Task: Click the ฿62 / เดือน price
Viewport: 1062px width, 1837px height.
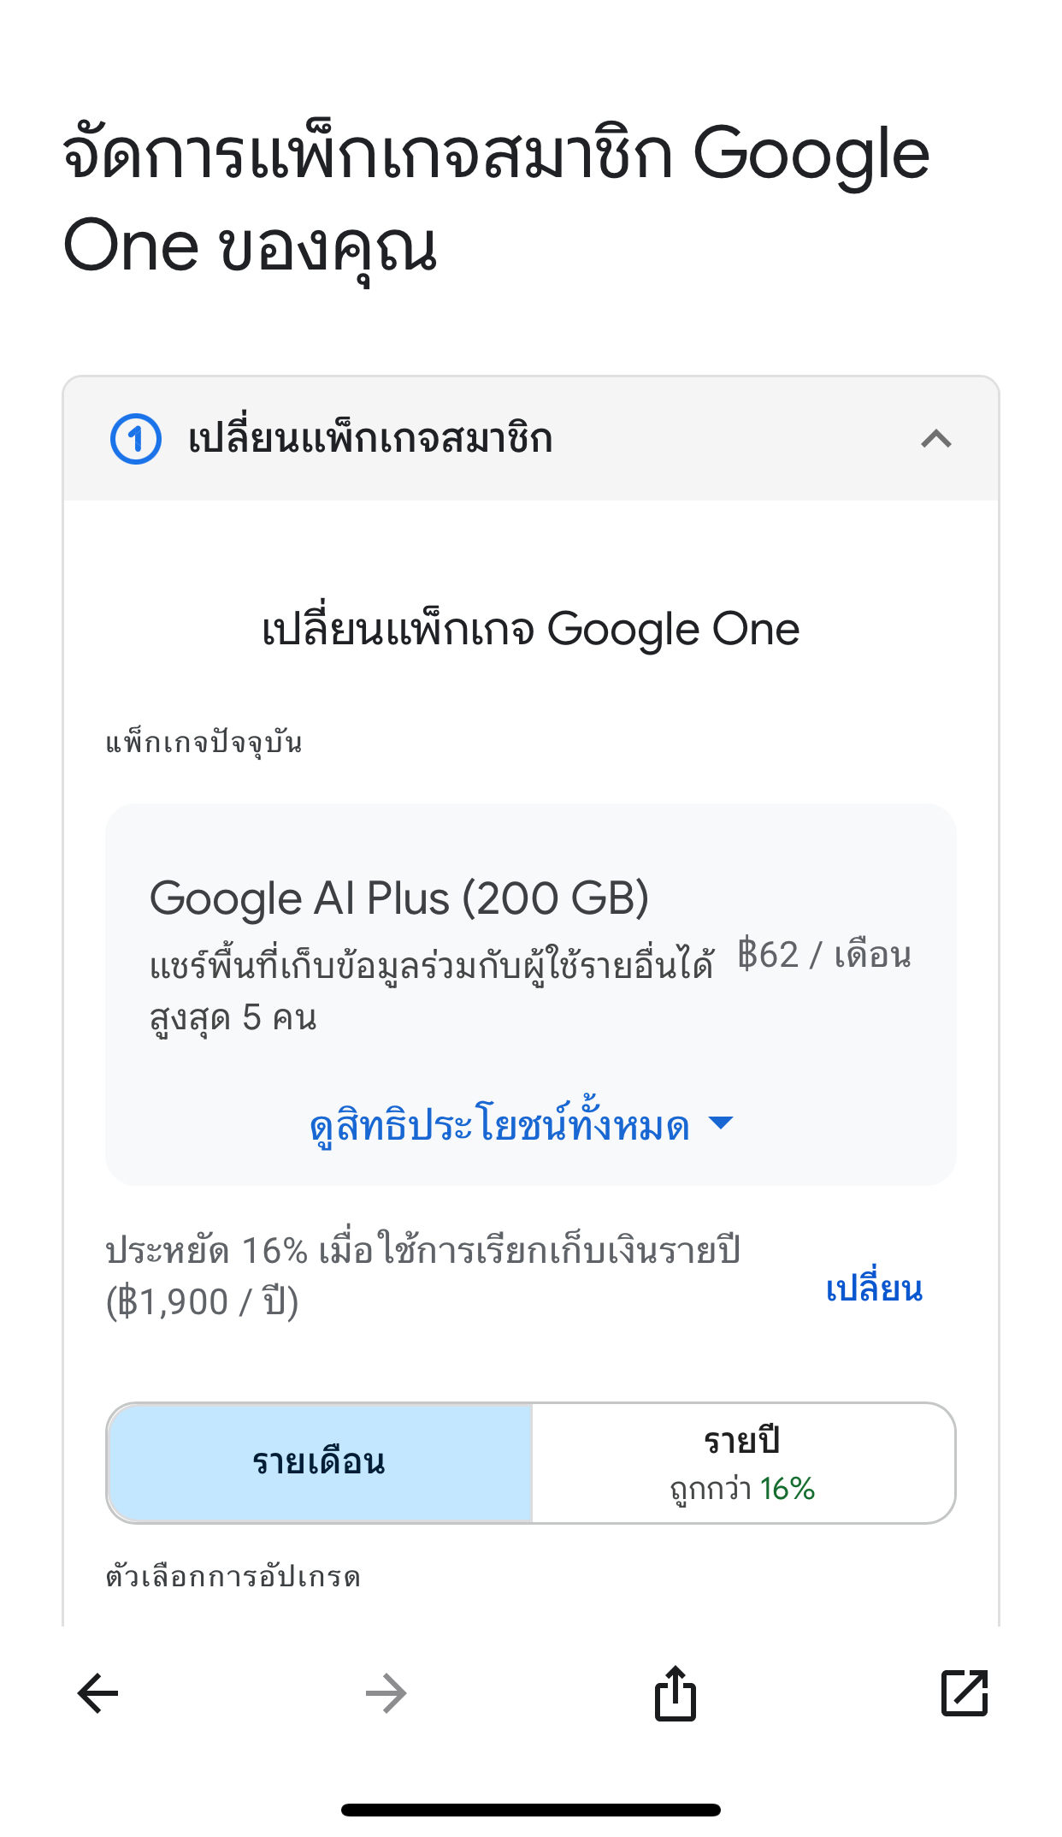Action: pyautogui.click(x=824, y=955)
